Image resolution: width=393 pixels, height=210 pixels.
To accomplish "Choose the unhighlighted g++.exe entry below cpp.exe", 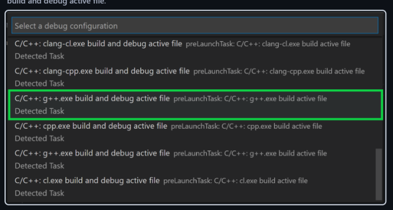I will (92, 153).
